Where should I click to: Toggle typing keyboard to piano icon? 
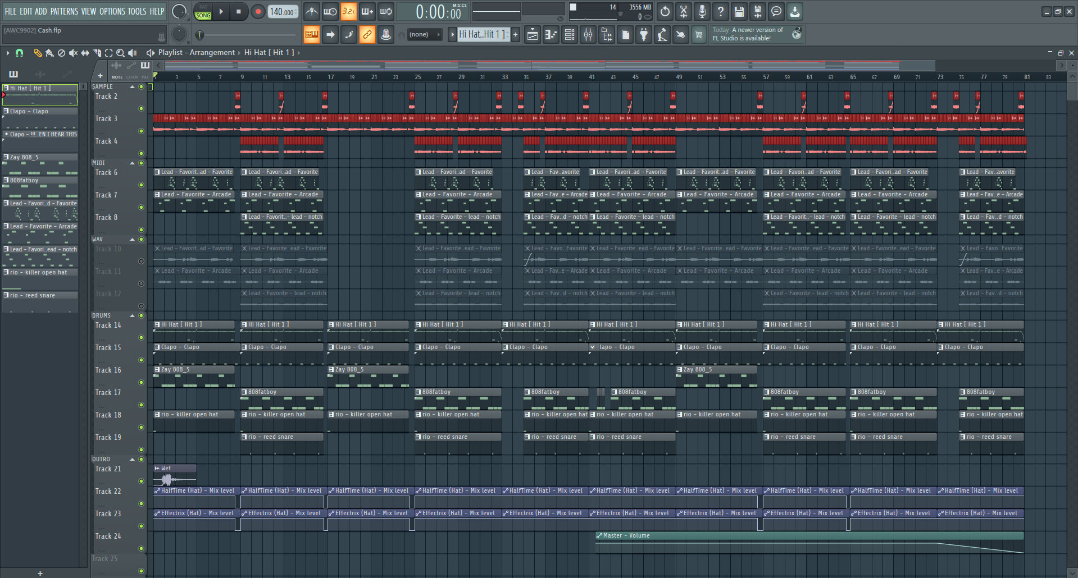click(x=312, y=35)
